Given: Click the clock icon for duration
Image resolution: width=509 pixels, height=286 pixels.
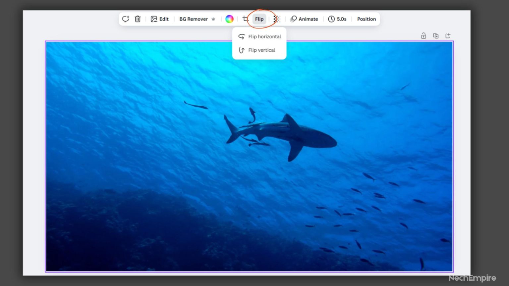Looking at the screenshot, I should coord(331,19).
